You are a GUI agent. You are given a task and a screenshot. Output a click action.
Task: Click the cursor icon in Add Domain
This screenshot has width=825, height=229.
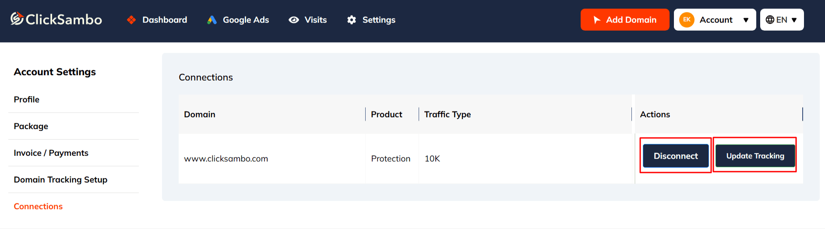pyautogui.click(x=596, y=20)
